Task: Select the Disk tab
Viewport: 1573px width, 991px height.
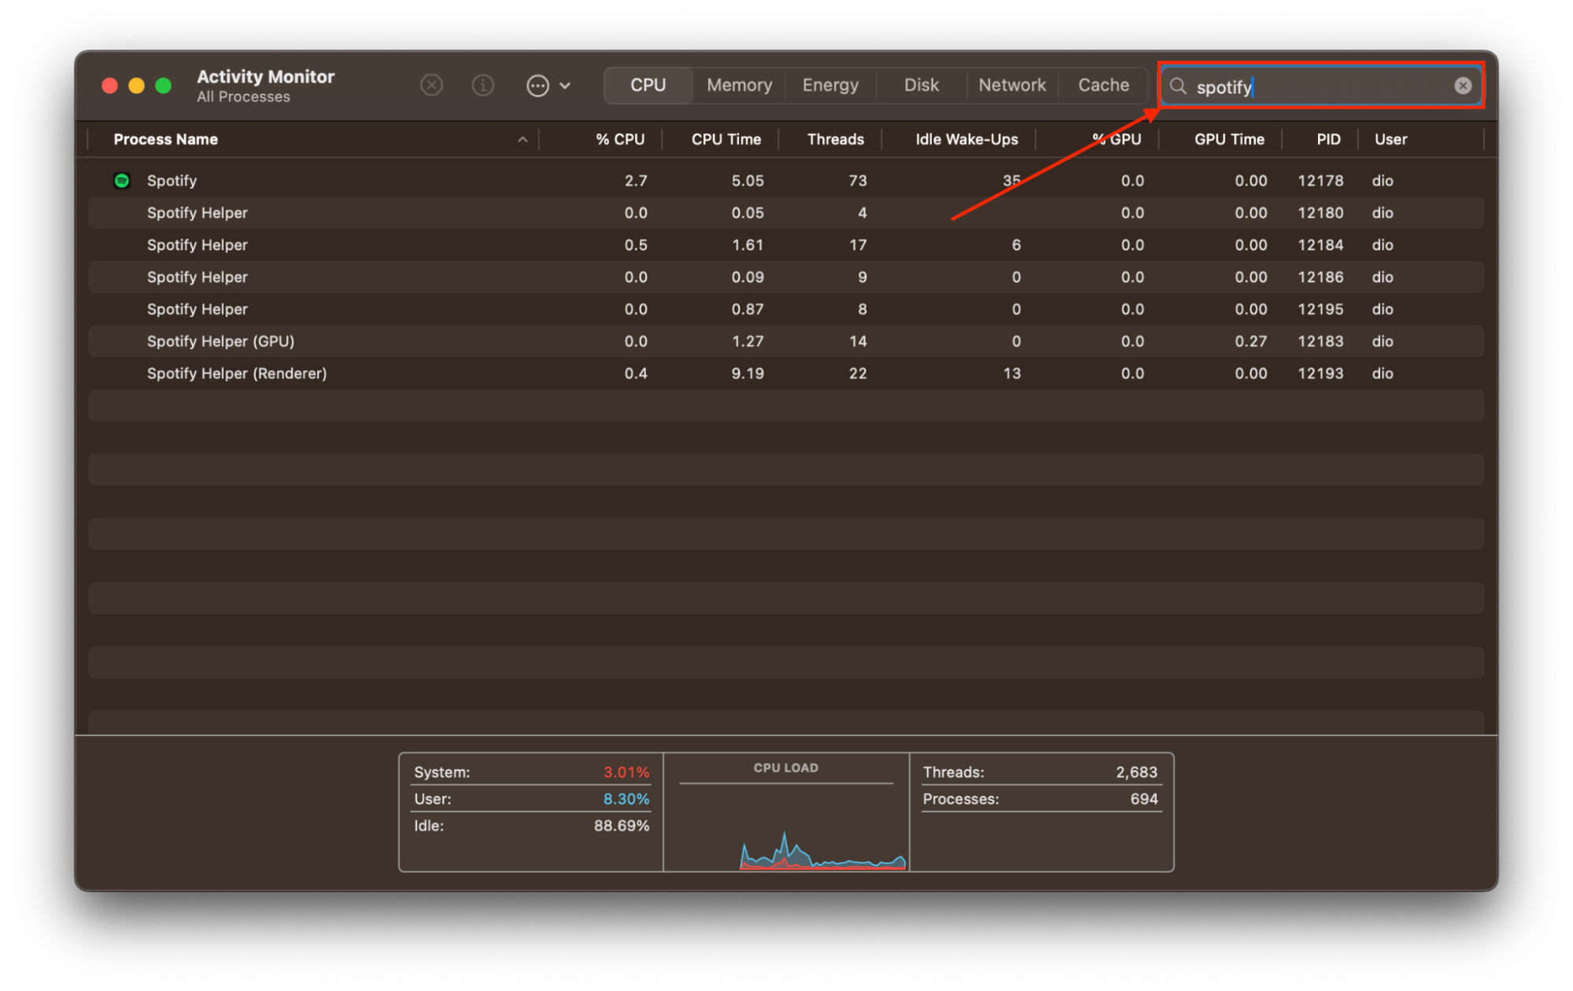Action: pyautogui.click(x=921, y=85)
